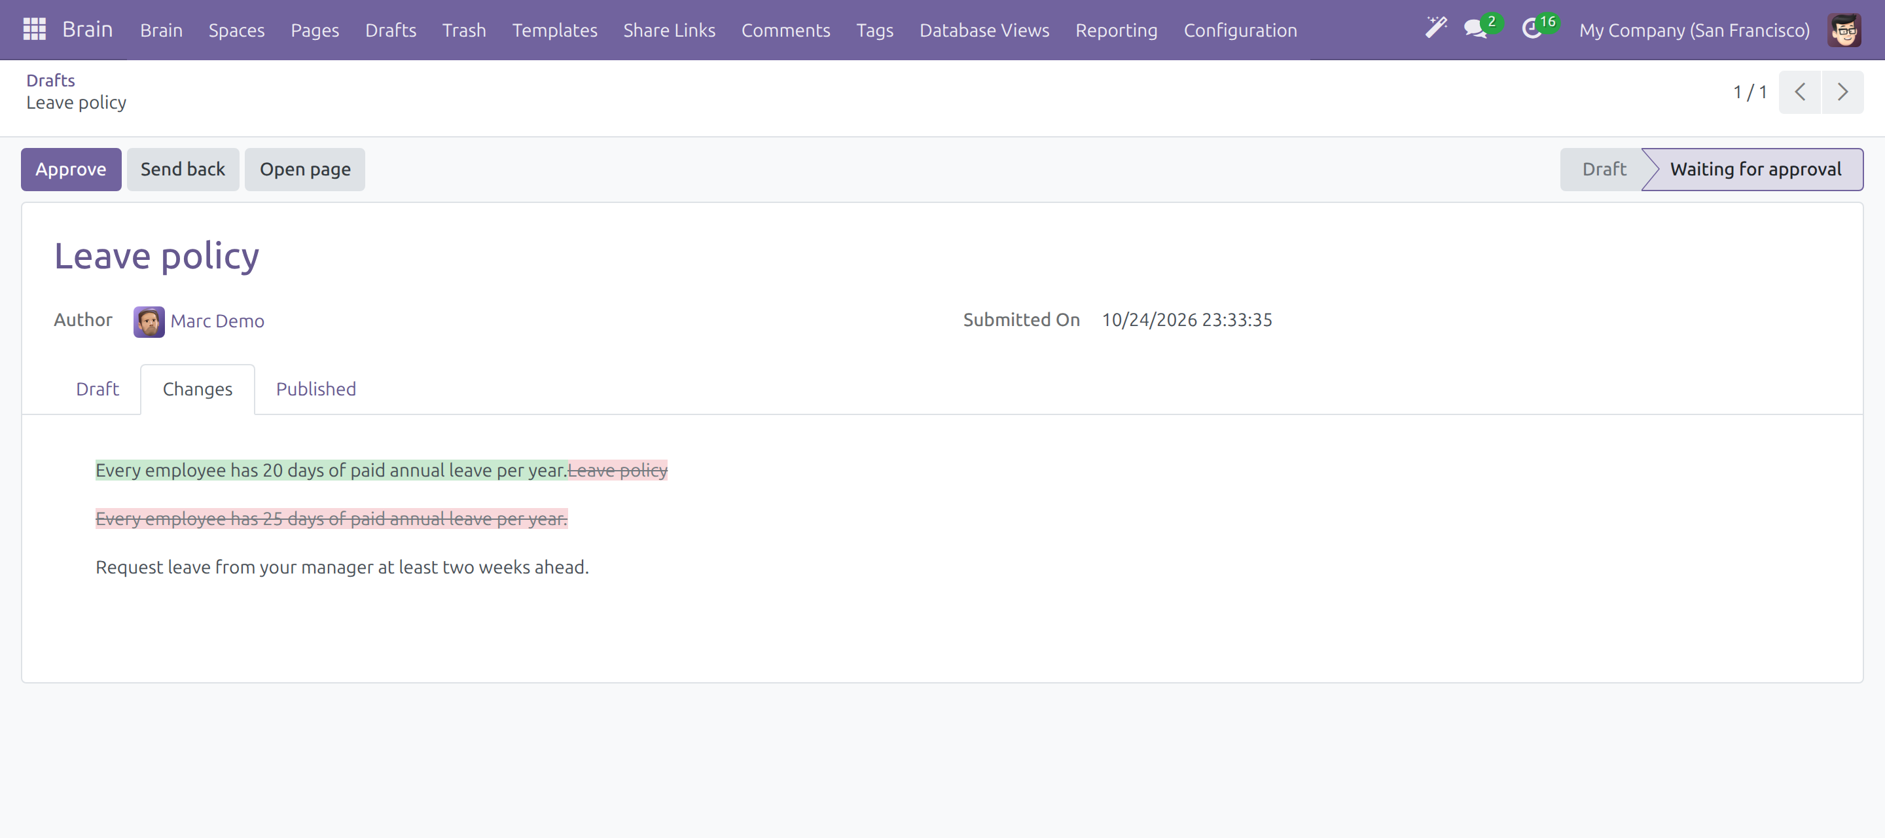This screenshot has height=838, width=1885.
Task: Click Marc Demo's avatar picture
Action: (149, 321)
